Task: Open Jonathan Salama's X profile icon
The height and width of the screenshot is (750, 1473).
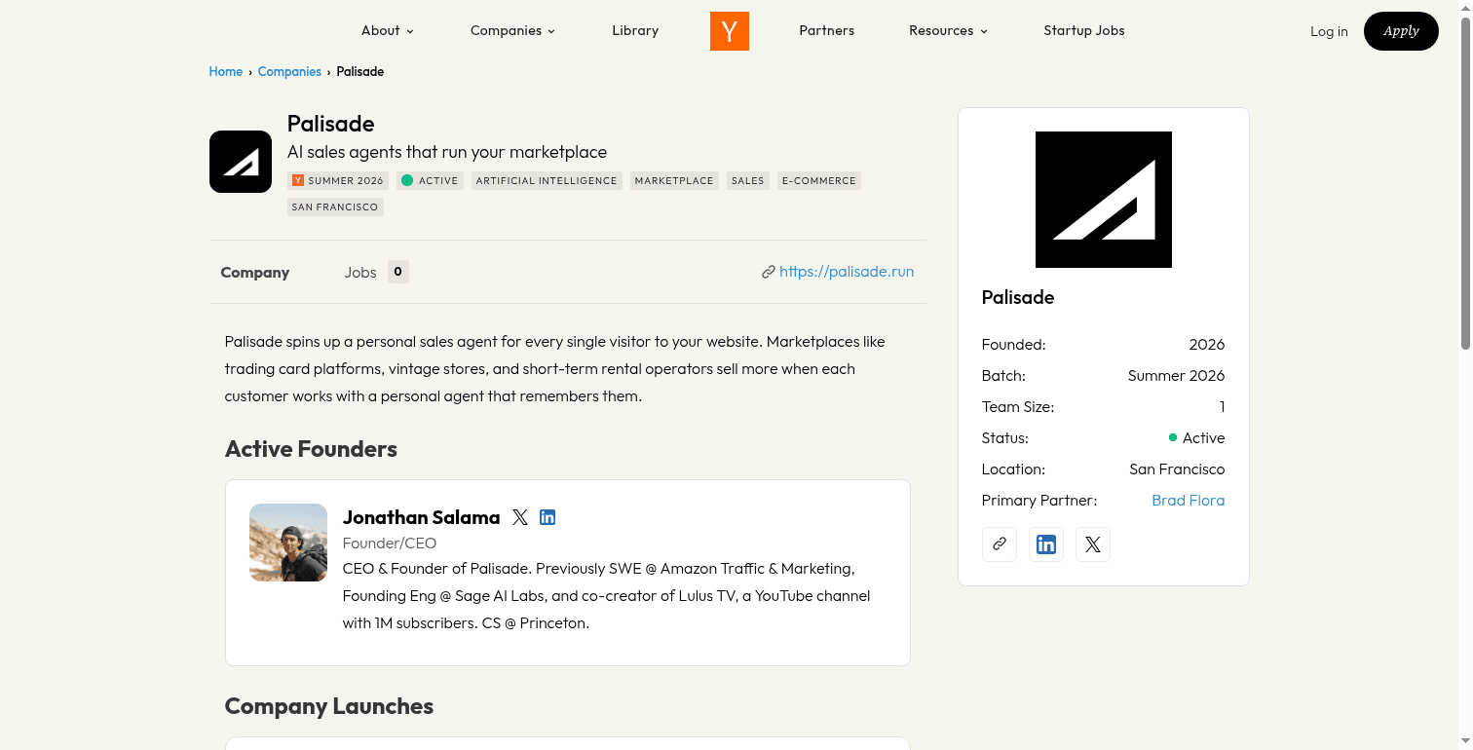Action: click(x=520, y=517)
